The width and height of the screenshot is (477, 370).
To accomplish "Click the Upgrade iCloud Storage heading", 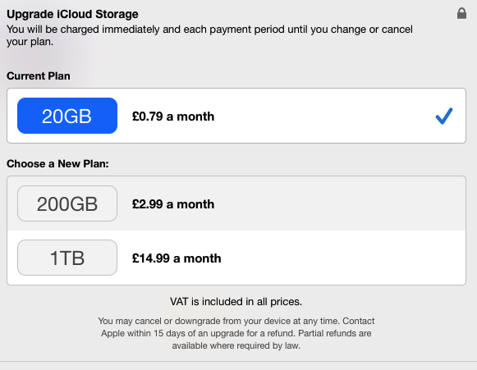I will tap(72, 14).
